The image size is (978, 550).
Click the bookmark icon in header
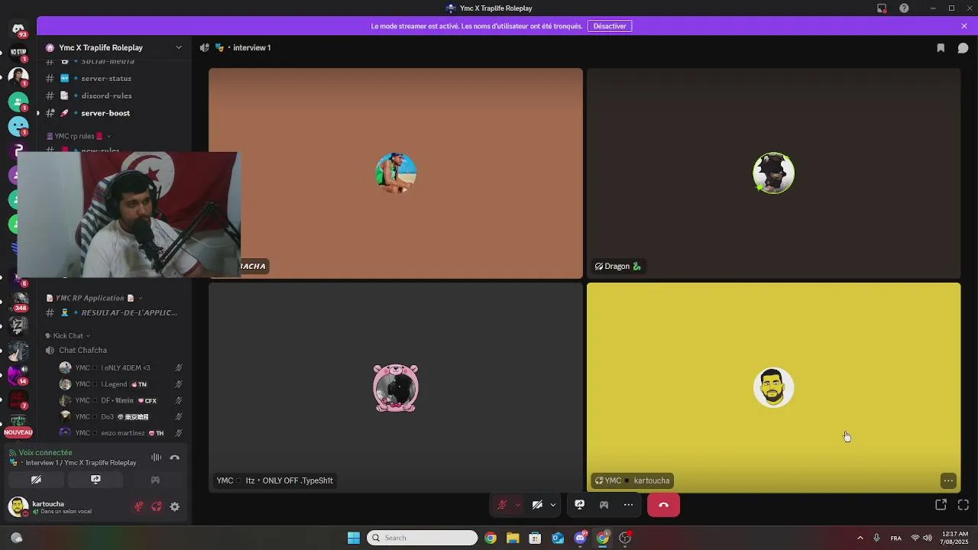(x=941, y=47)
